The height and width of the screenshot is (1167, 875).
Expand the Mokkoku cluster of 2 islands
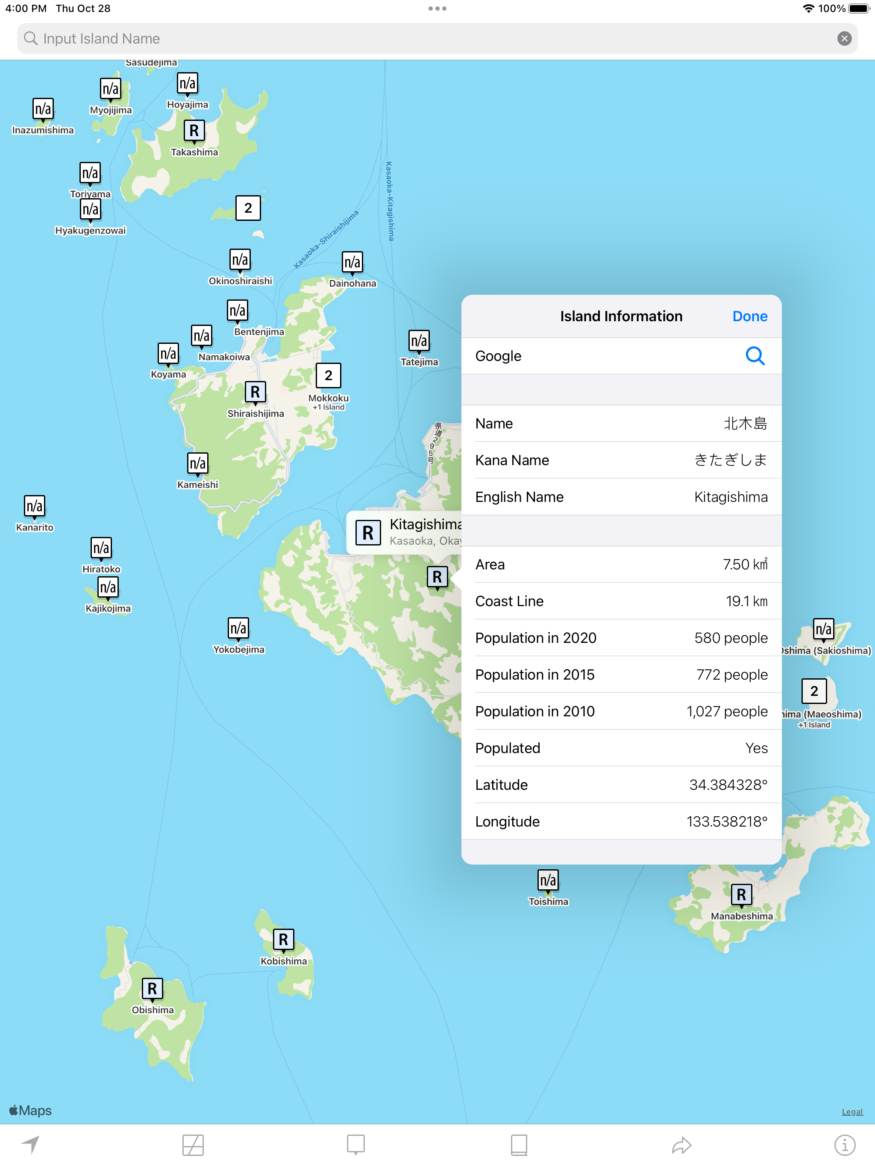coord(328,375)
